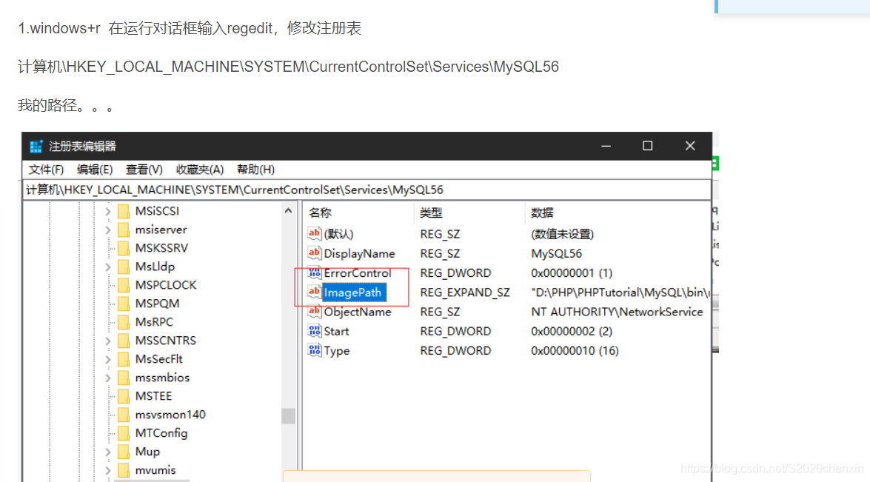Select the MTConfig tree item label
Screen dimensions: 870x482
click(x=161, y=433)
